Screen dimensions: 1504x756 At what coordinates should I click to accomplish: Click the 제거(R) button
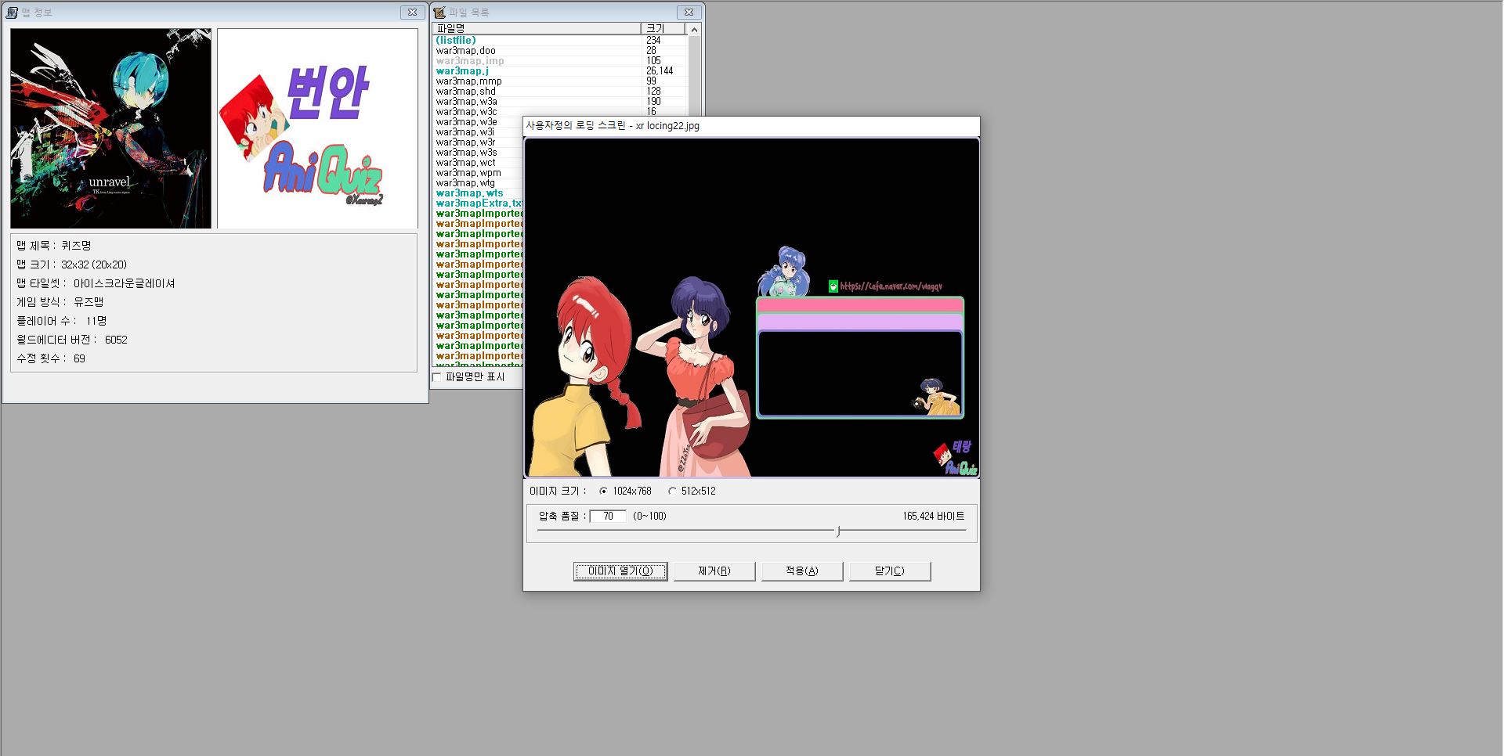[714, 571]
